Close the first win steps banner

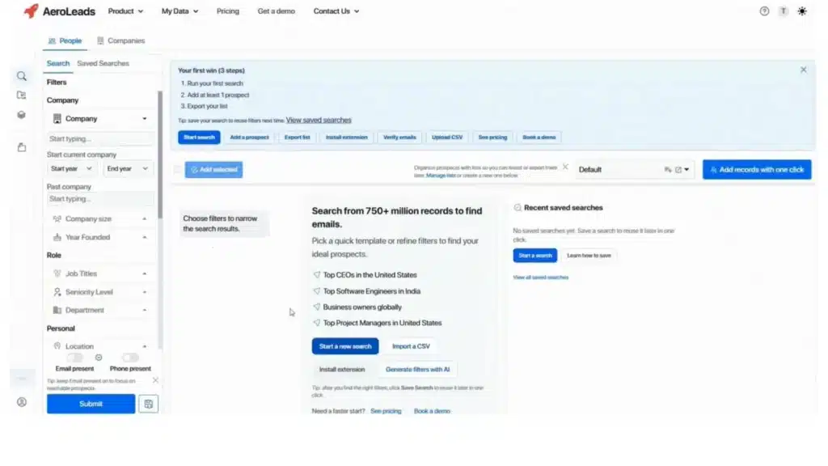coord(803,70)
